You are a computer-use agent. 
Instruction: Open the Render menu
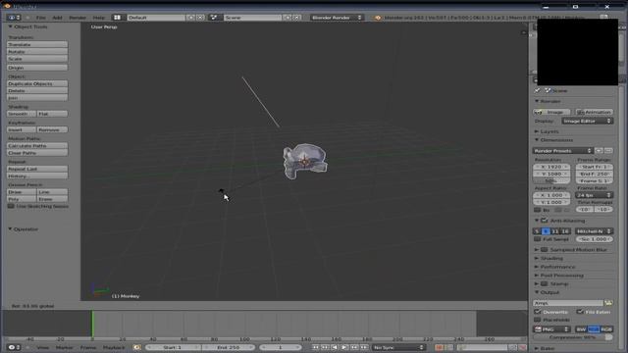click(x=78, y=18)
